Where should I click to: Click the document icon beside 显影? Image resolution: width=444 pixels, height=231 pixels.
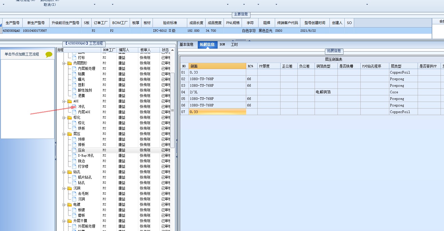[x=74, y=85]
